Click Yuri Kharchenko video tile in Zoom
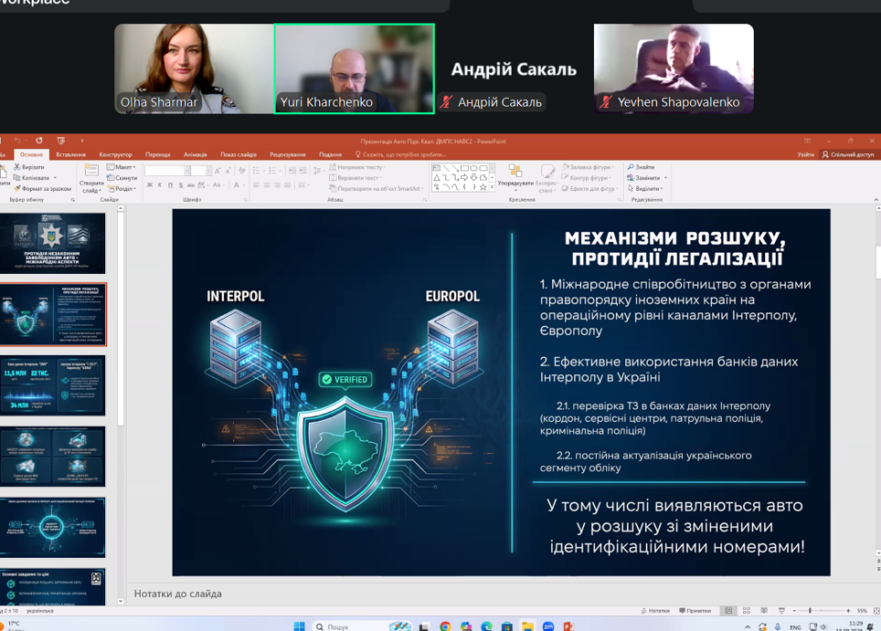Image resolution: width=881 pixels, height=631 pixels. [354, 68]
